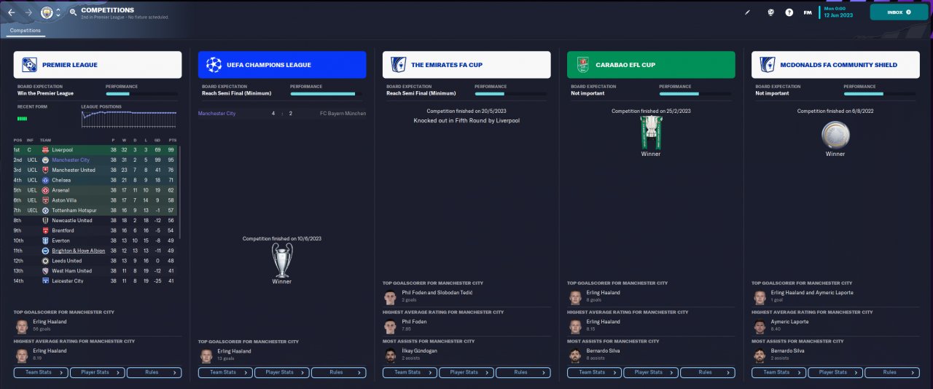
Task: Click the back navigation arrow
Action: point(11,12)
